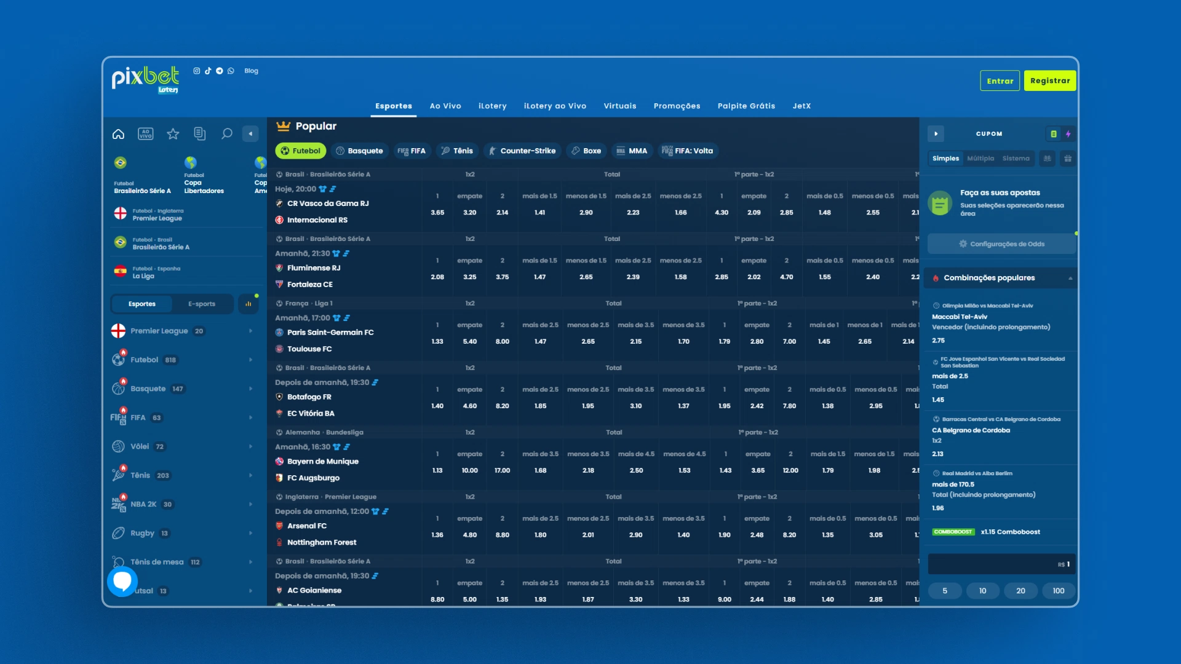
Task: Open the bet history documents icon
Action: pyautogui.click(x=199, y=133)
